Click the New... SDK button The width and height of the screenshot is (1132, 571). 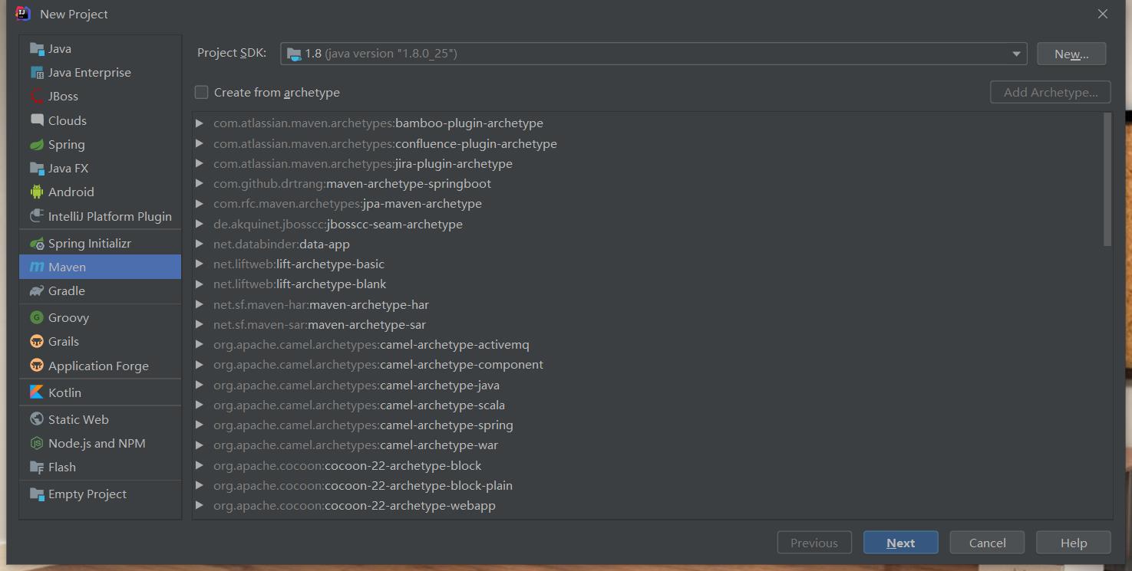tap(1071, 54)
